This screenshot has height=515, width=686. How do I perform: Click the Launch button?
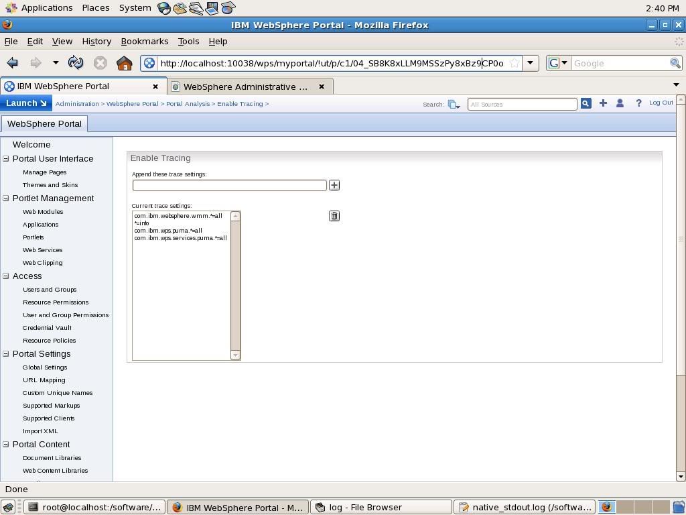coord(26,103)
